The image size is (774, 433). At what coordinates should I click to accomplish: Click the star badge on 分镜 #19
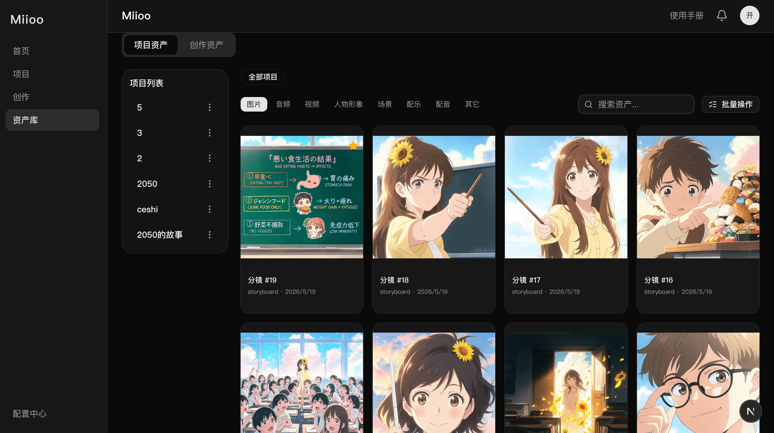[x=353, y=146]
